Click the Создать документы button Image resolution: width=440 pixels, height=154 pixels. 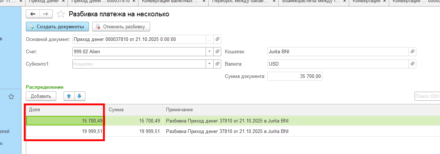pyautogui.click(x=57, y=26)
